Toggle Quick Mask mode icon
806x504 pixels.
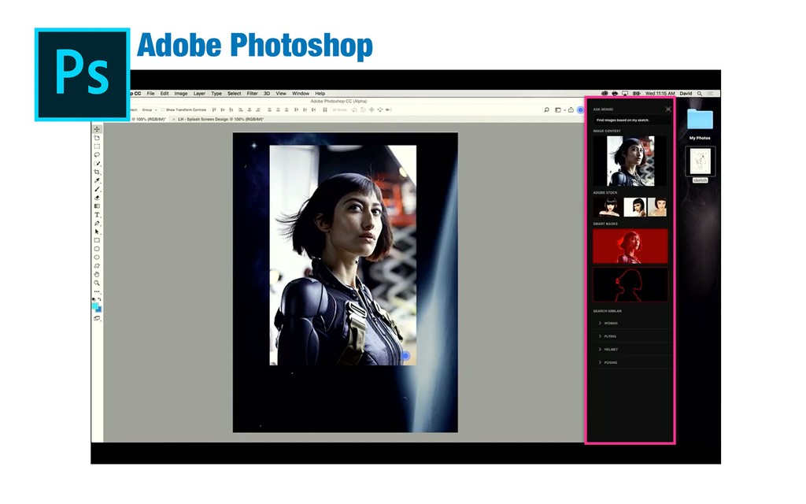(x=97, y=318)
